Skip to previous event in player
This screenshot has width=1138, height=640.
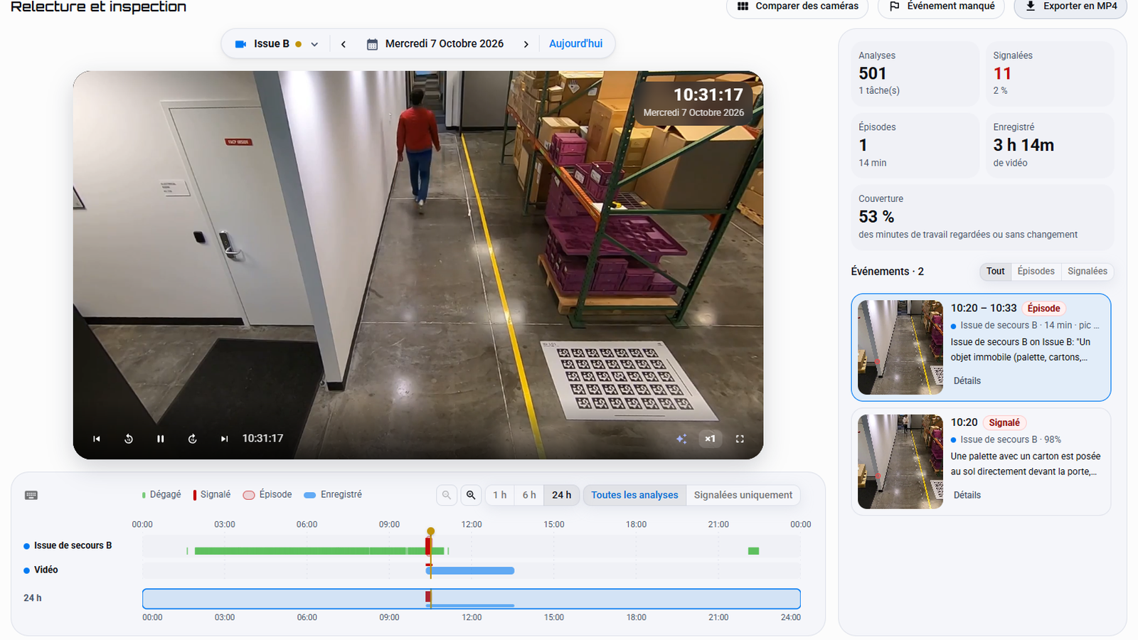click(x=97, y=439)
